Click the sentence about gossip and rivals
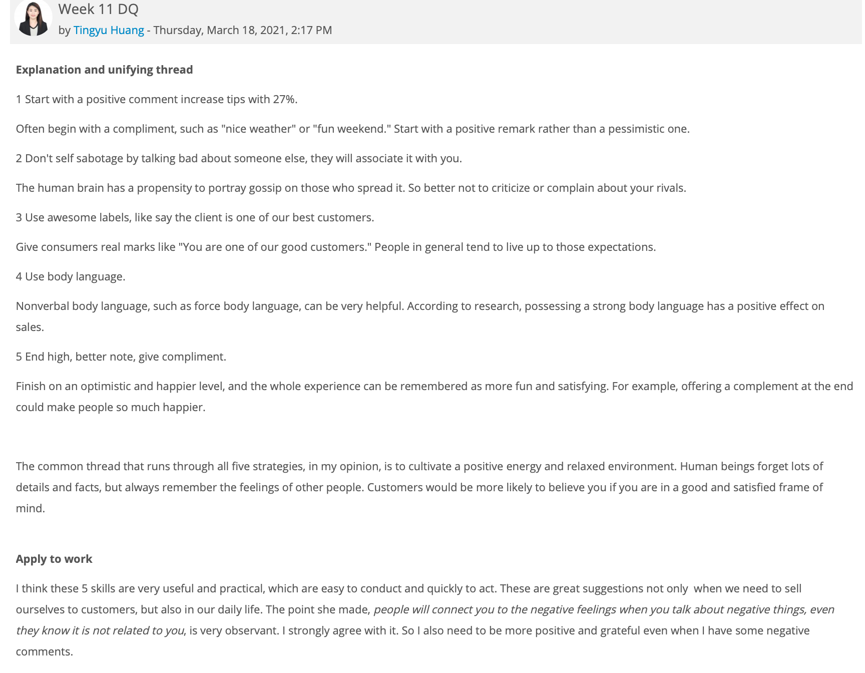 click(351, 188)
